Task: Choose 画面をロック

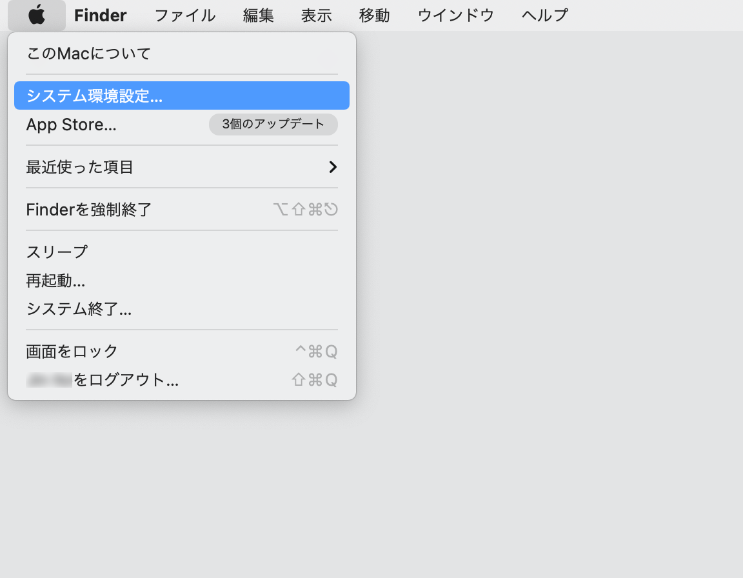Action: [72, 352]
